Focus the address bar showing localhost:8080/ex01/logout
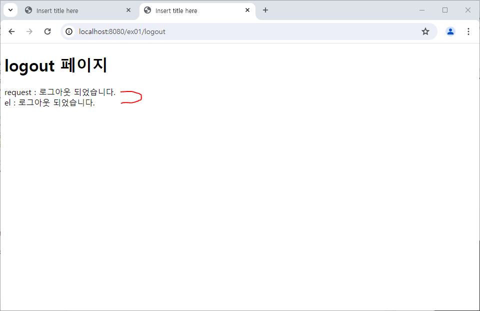Image resolution: width=480 pixels, height=311 pixels. [x=248, y=31]
